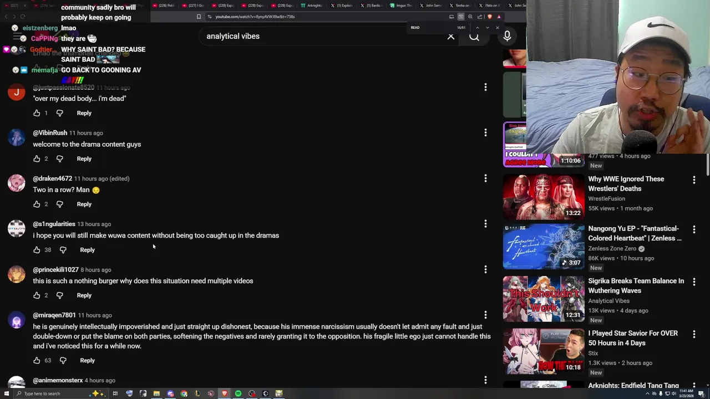Bookmark this page from address bar

(199, 17)
